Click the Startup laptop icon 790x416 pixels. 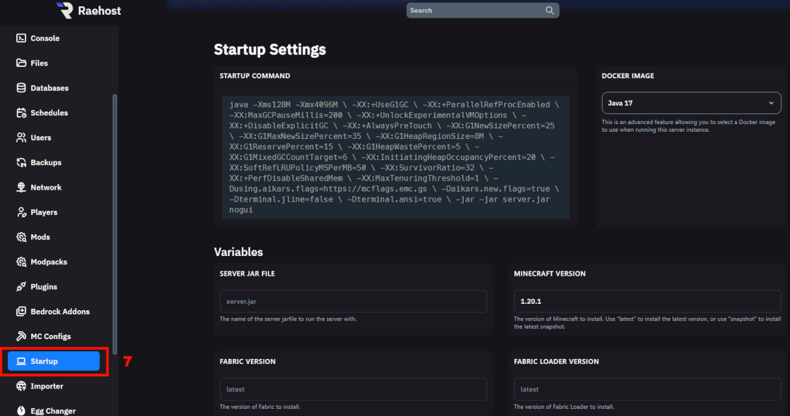click(21, 361)
